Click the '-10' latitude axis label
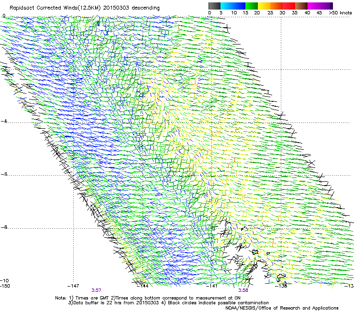 click(5, 280)
